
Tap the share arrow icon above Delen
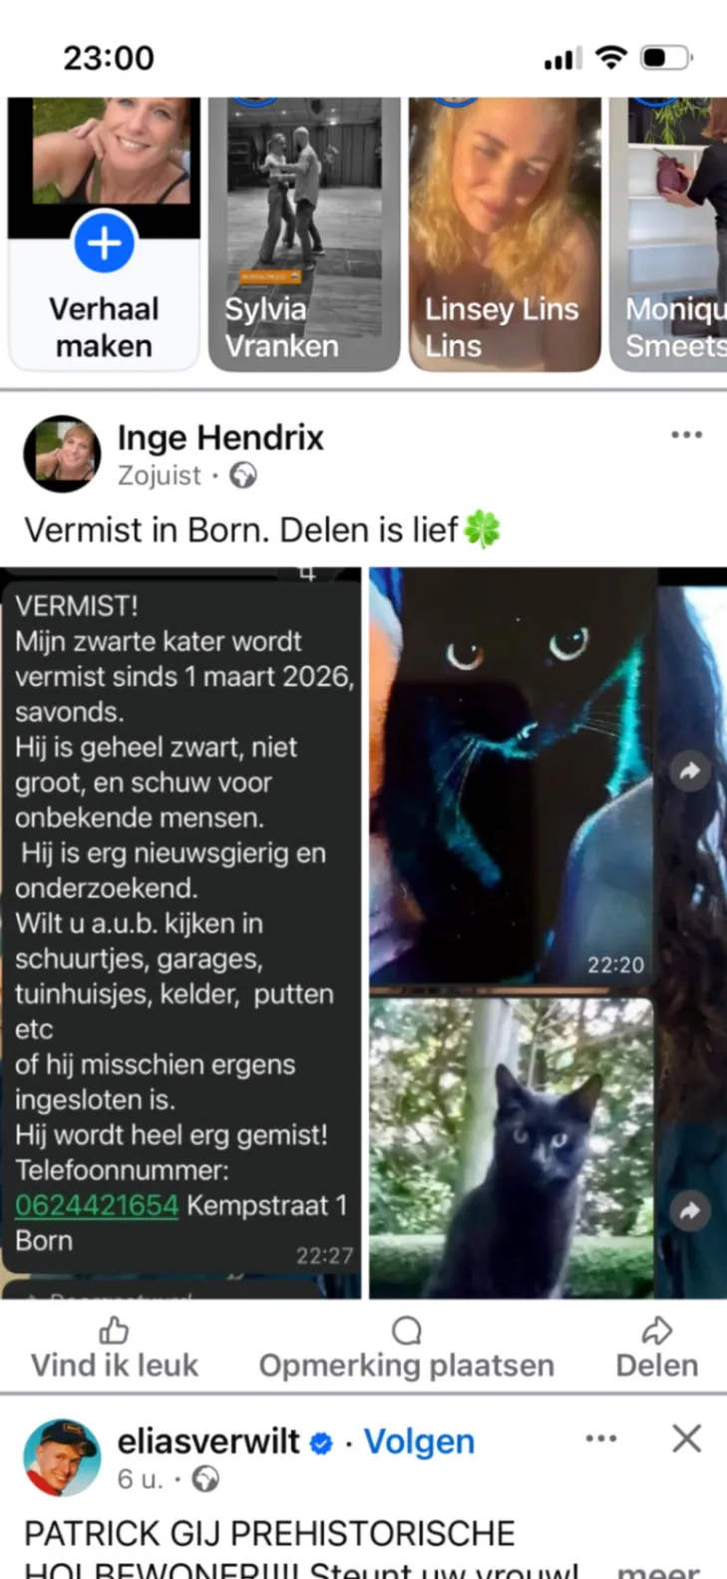pos(656,1330)
